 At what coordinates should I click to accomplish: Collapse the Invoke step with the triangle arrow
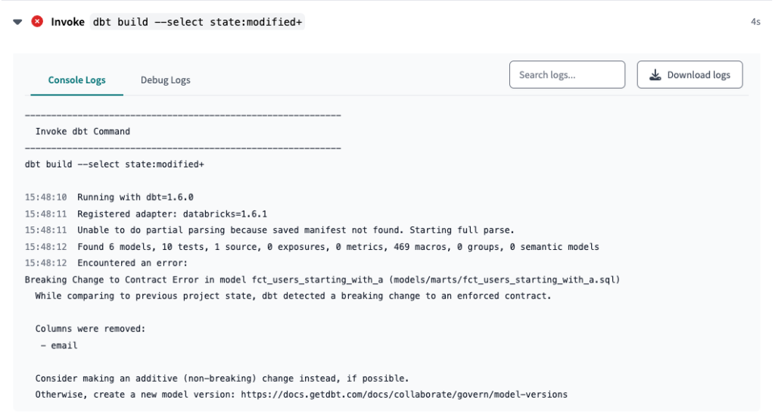point(18,22)
